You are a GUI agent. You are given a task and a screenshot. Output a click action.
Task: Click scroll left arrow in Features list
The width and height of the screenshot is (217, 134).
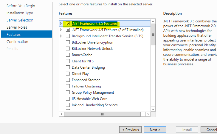point(62,114)
